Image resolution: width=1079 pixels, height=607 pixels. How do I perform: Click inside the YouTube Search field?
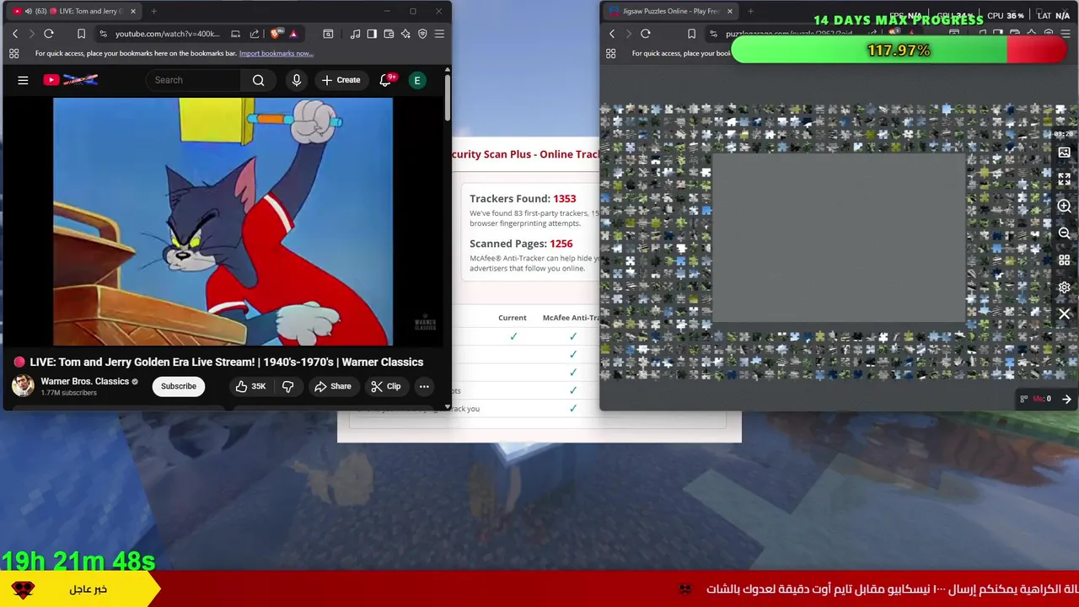pyautogui.click(x=195, y=80)
